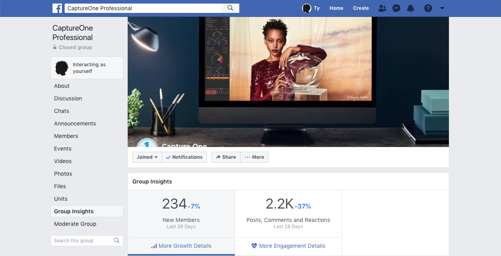Viewport: 501px width, 256px height.
Task: Open Ty's profile avatar in top bar
Action: click(x=307, y=8)
